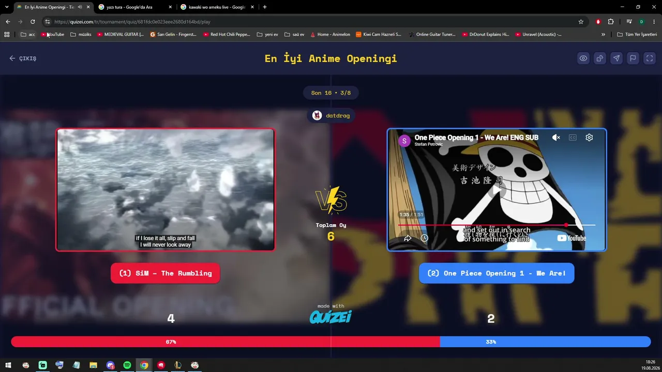Open the 'Red Hot Chili Peppe...' bookmark

[x=227, y=35]
